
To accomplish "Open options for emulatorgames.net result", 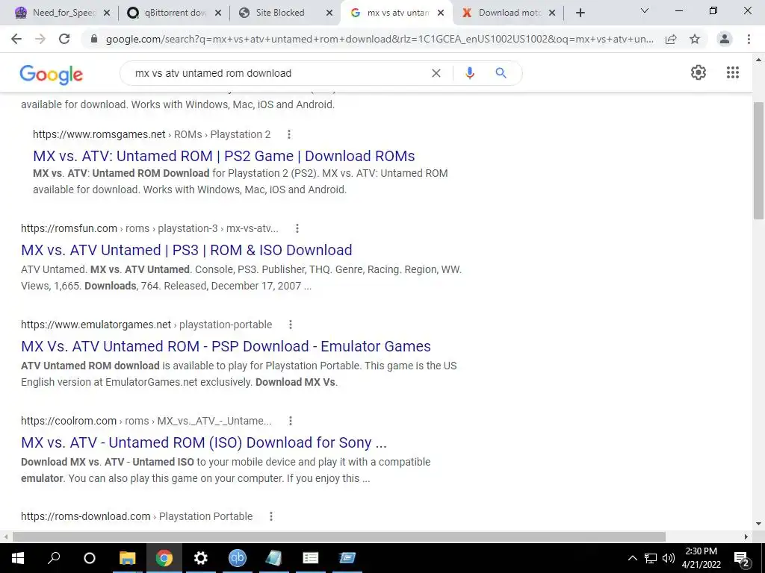I will tap(291, 325).
